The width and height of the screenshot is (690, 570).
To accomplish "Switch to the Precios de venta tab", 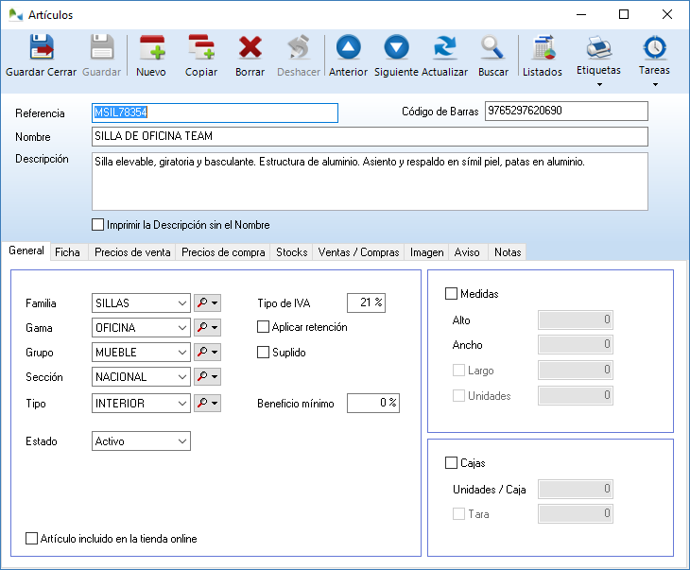I will click(133, 252).
